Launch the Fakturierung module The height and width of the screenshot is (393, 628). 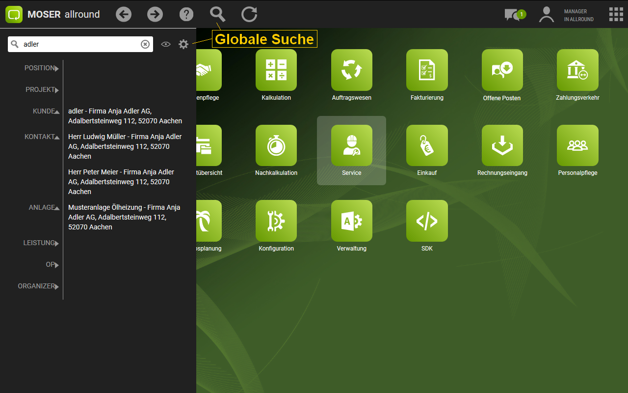[x=427, y=70]
